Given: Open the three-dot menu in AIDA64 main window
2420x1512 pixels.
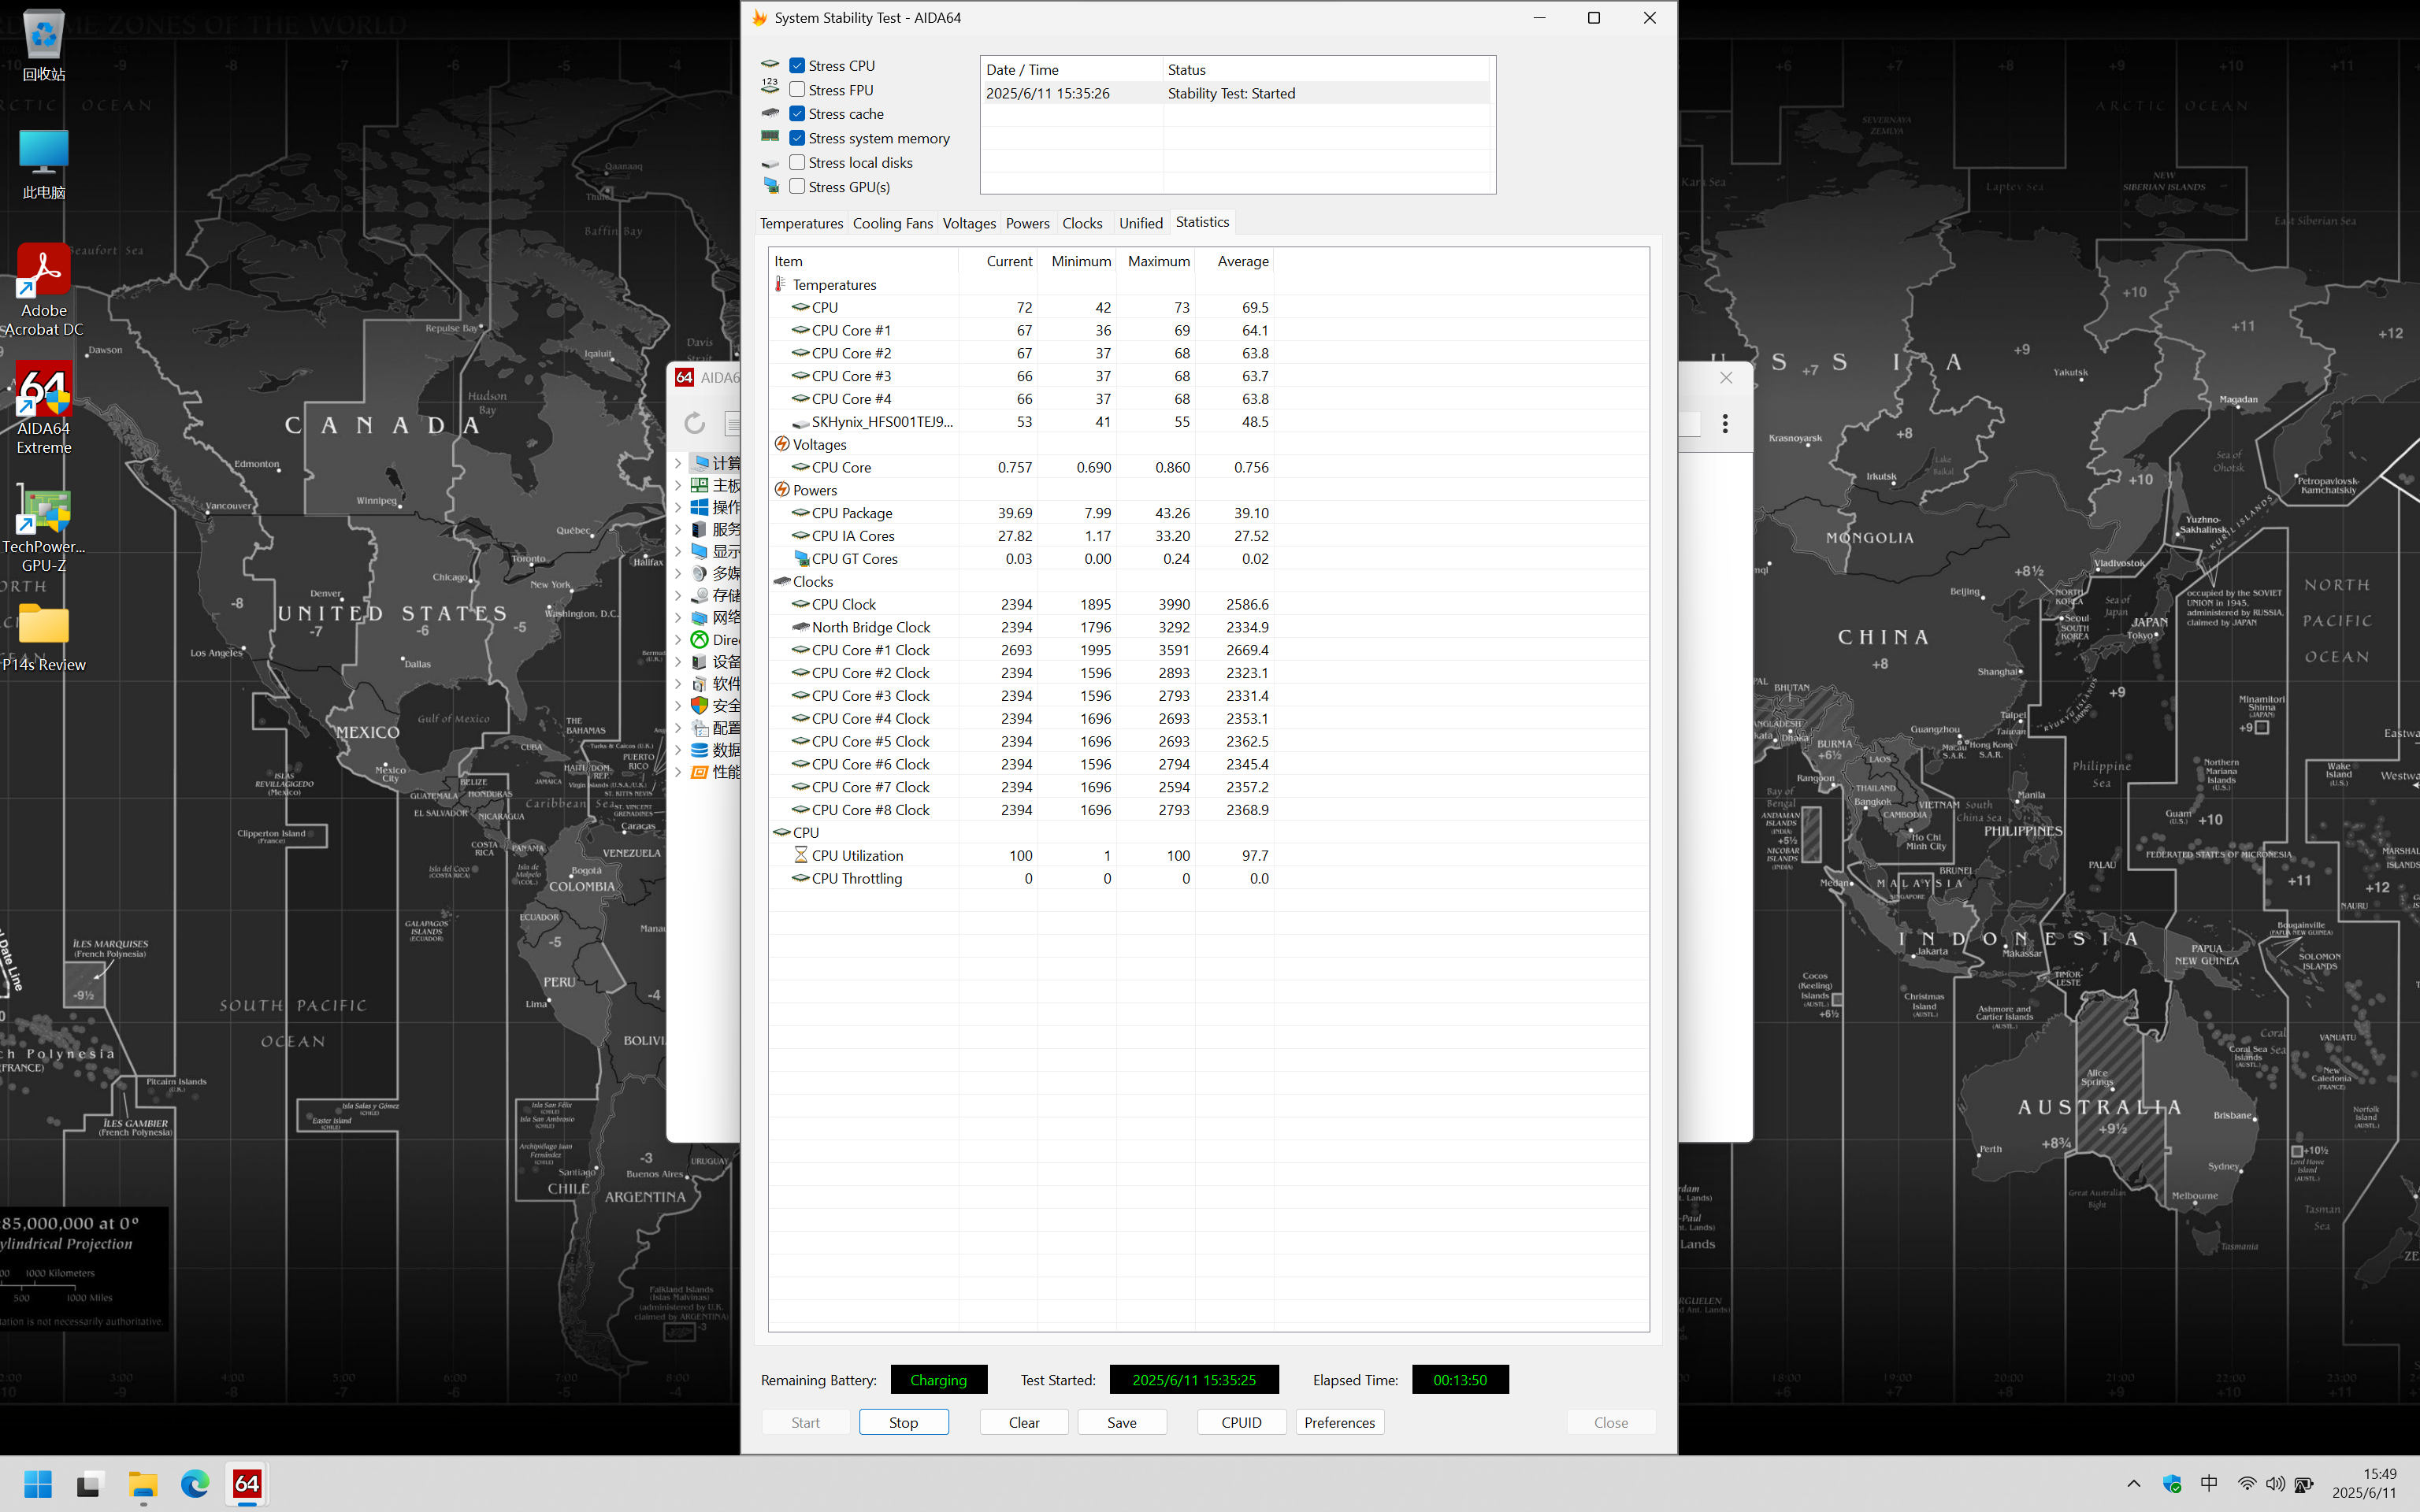Looking at the screenshot, I should 1725,423.
